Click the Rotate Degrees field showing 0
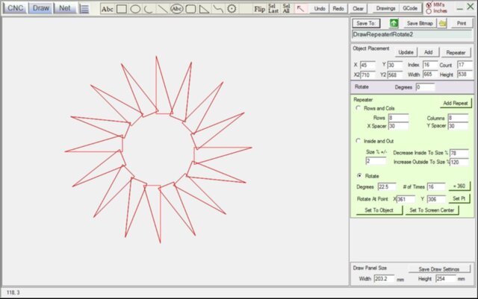478x299 pixels. coord(425,87)
